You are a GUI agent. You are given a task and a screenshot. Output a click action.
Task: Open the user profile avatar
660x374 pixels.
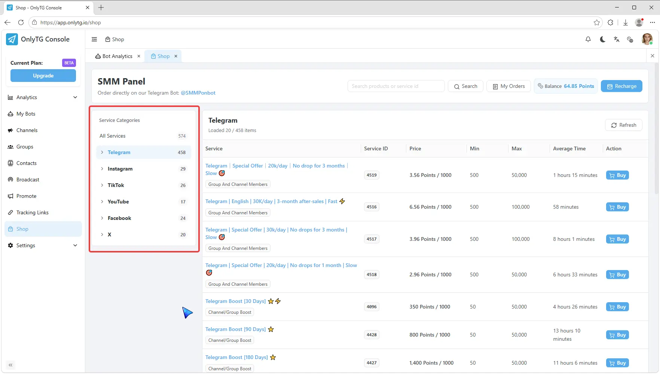[x=647, y=39]
